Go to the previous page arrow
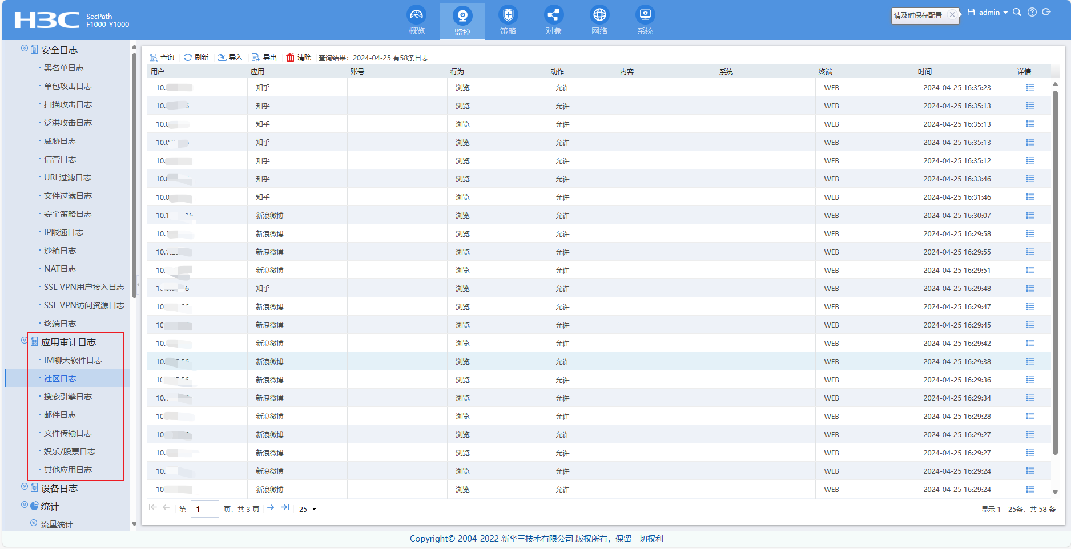 (x=166, y=507)
